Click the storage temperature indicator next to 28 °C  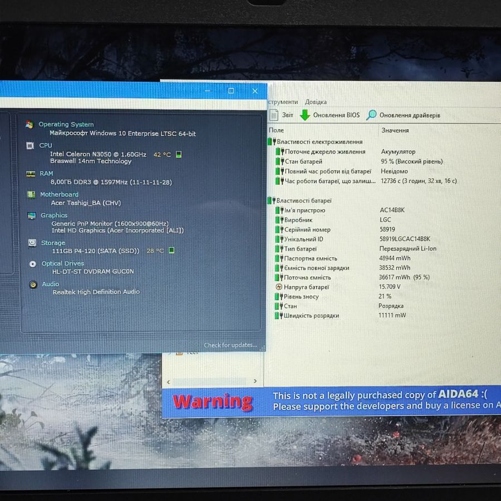coord(171,250)
